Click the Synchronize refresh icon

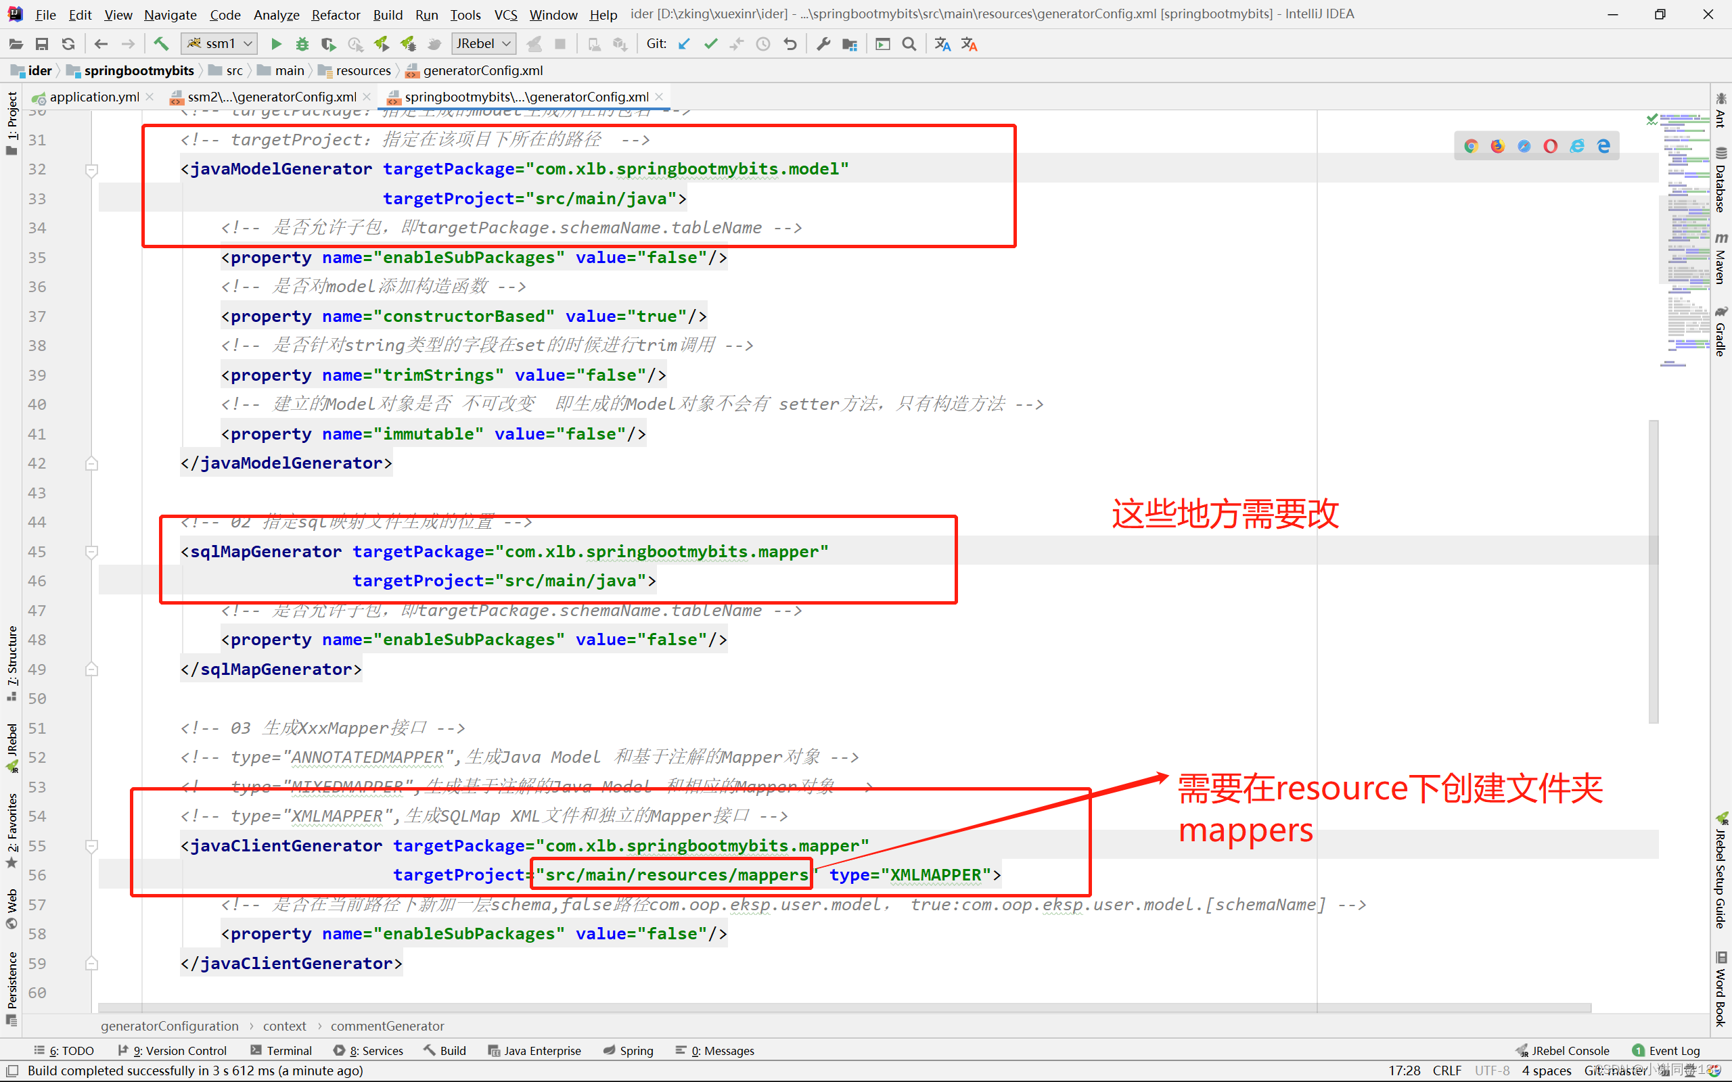click(x=68, y=45)
